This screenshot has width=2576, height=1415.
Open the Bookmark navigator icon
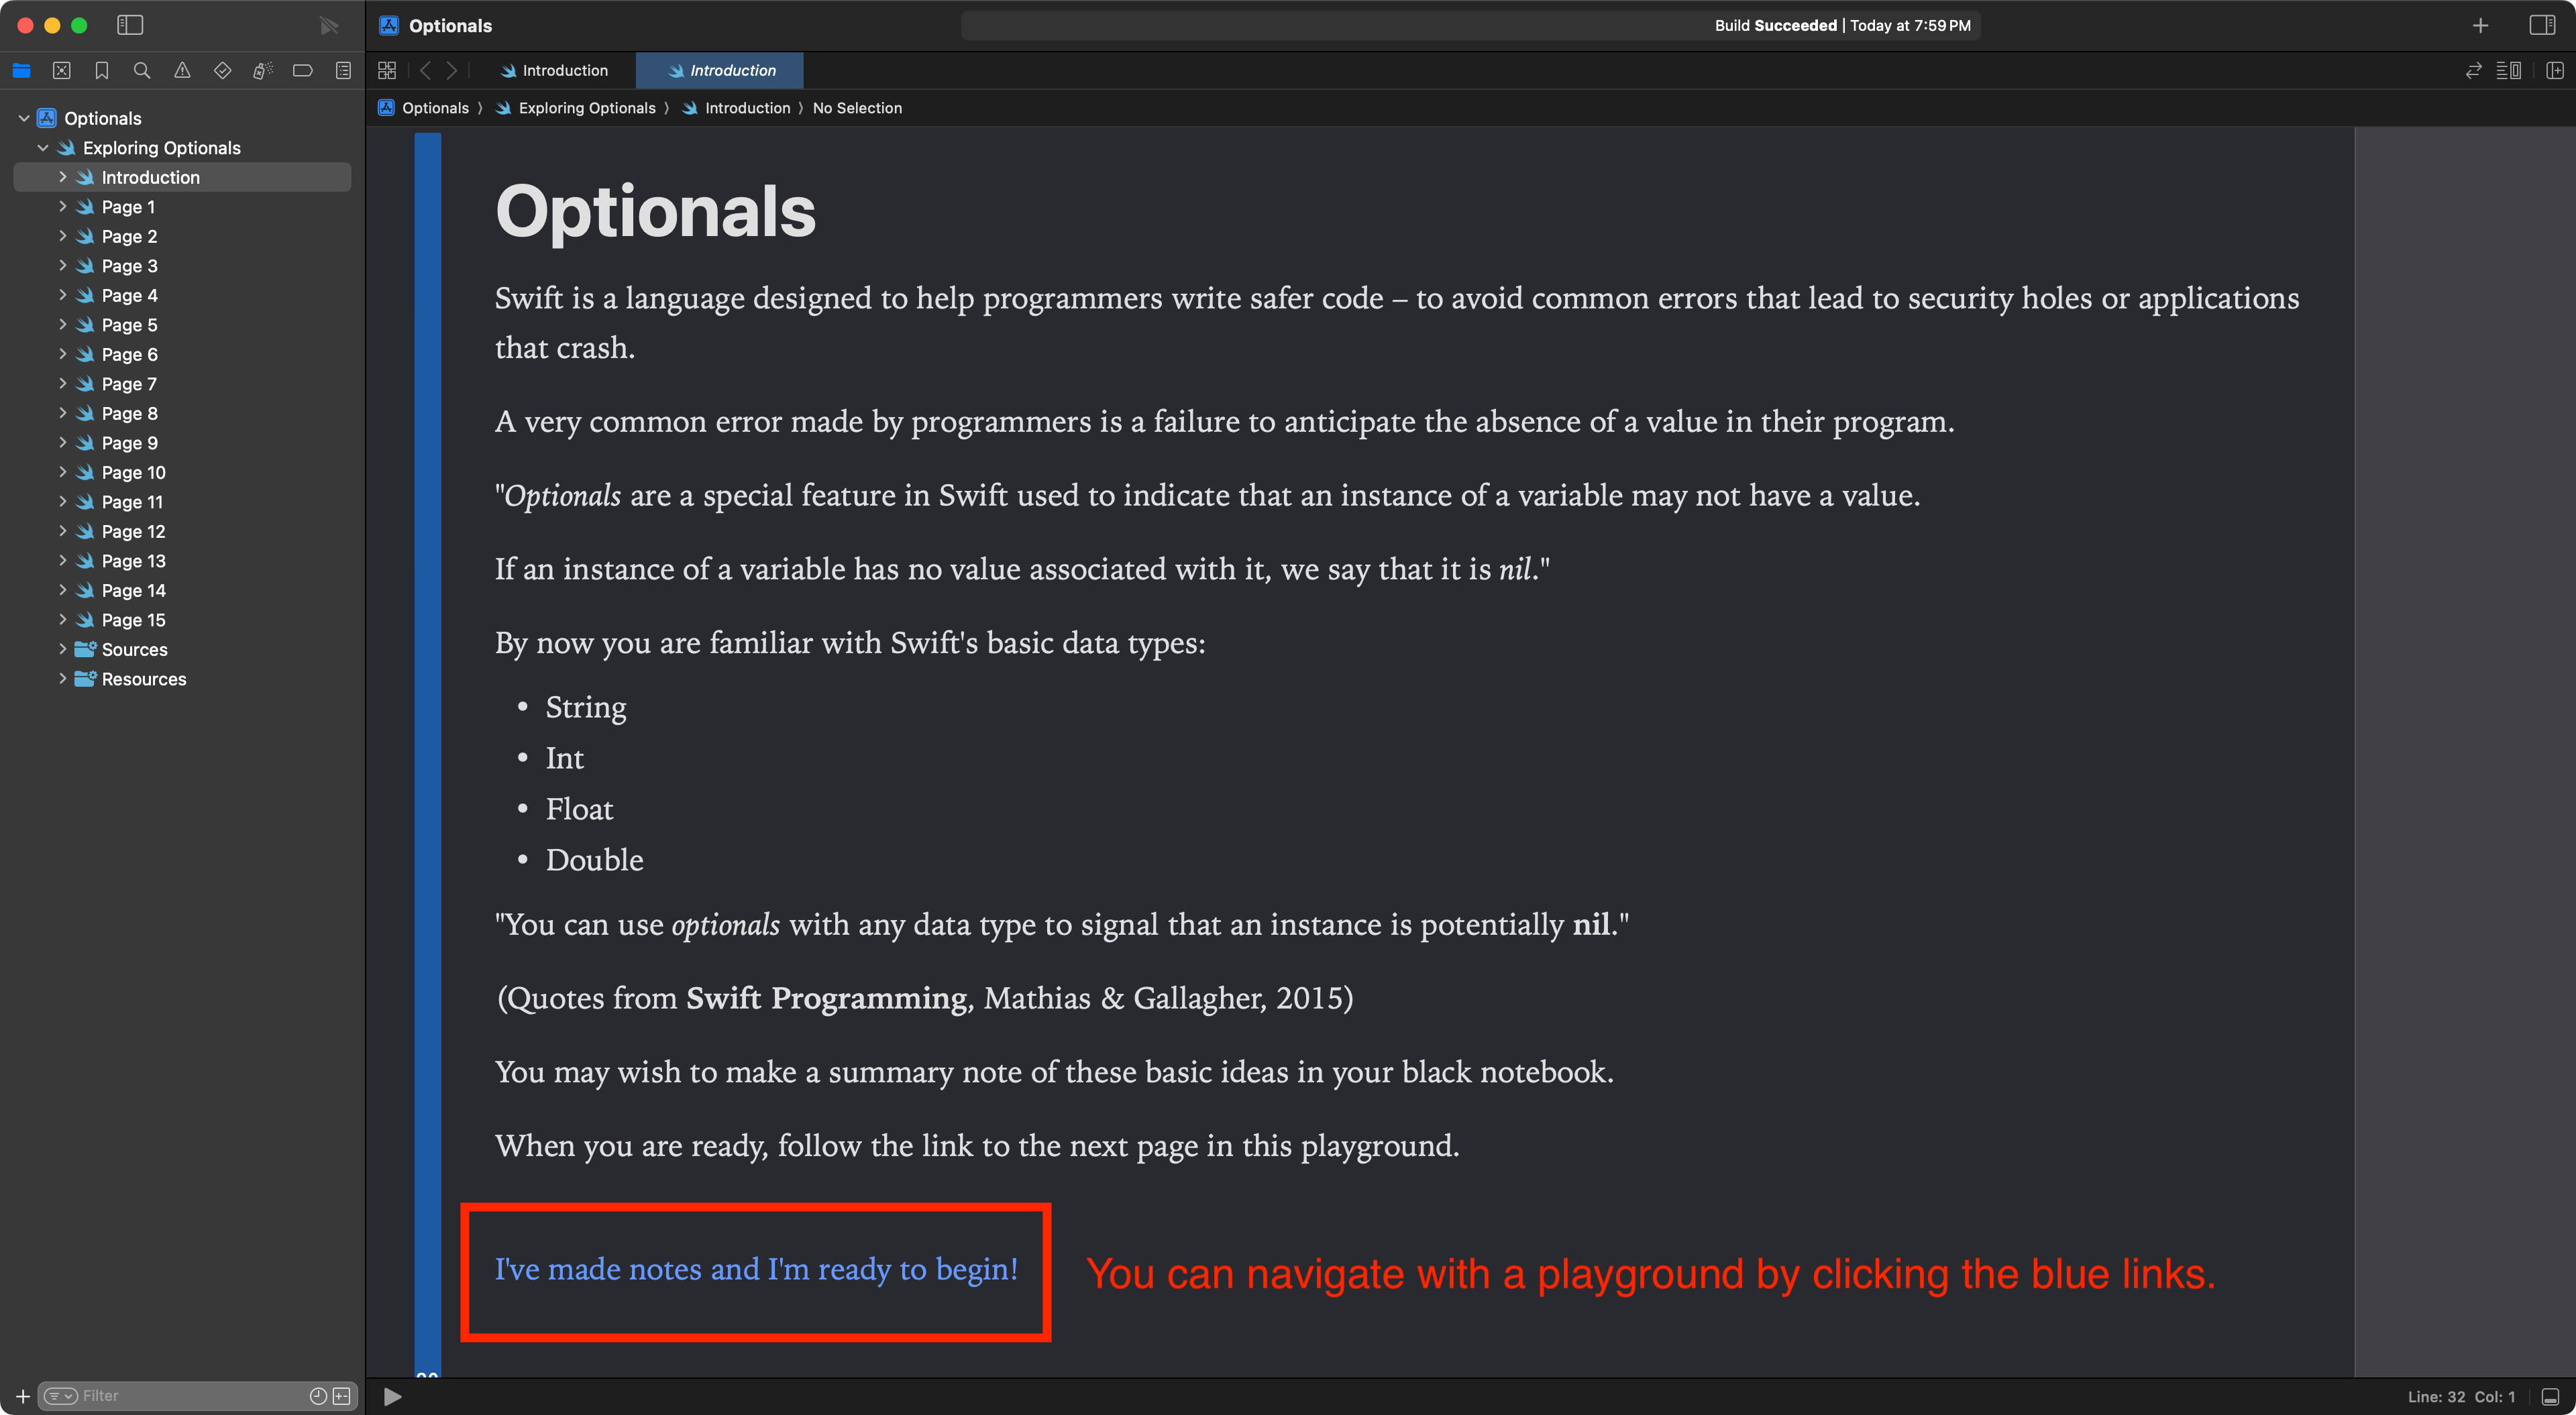(102, 70)
